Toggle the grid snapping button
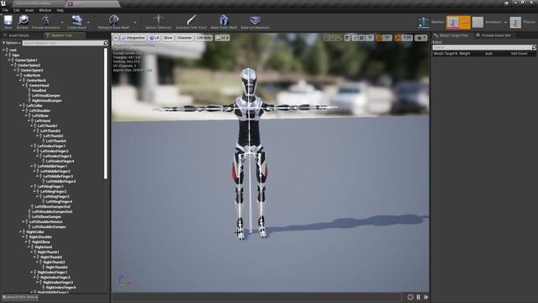Viewport: 538px width, 303px height. pyautogui.click(x=361, y=38)
